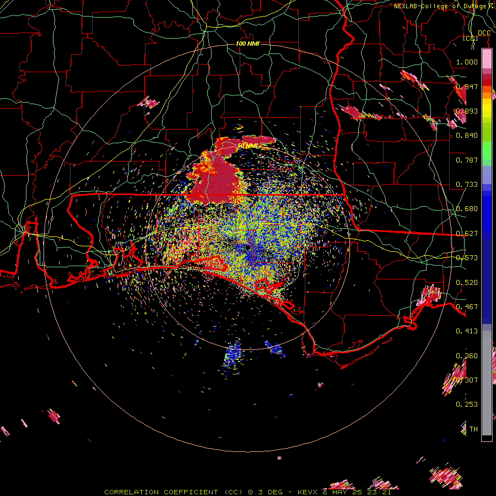This screenshot has height=496, width=496.
Task: Click the DCC product label
Action: tap(484, 33)
